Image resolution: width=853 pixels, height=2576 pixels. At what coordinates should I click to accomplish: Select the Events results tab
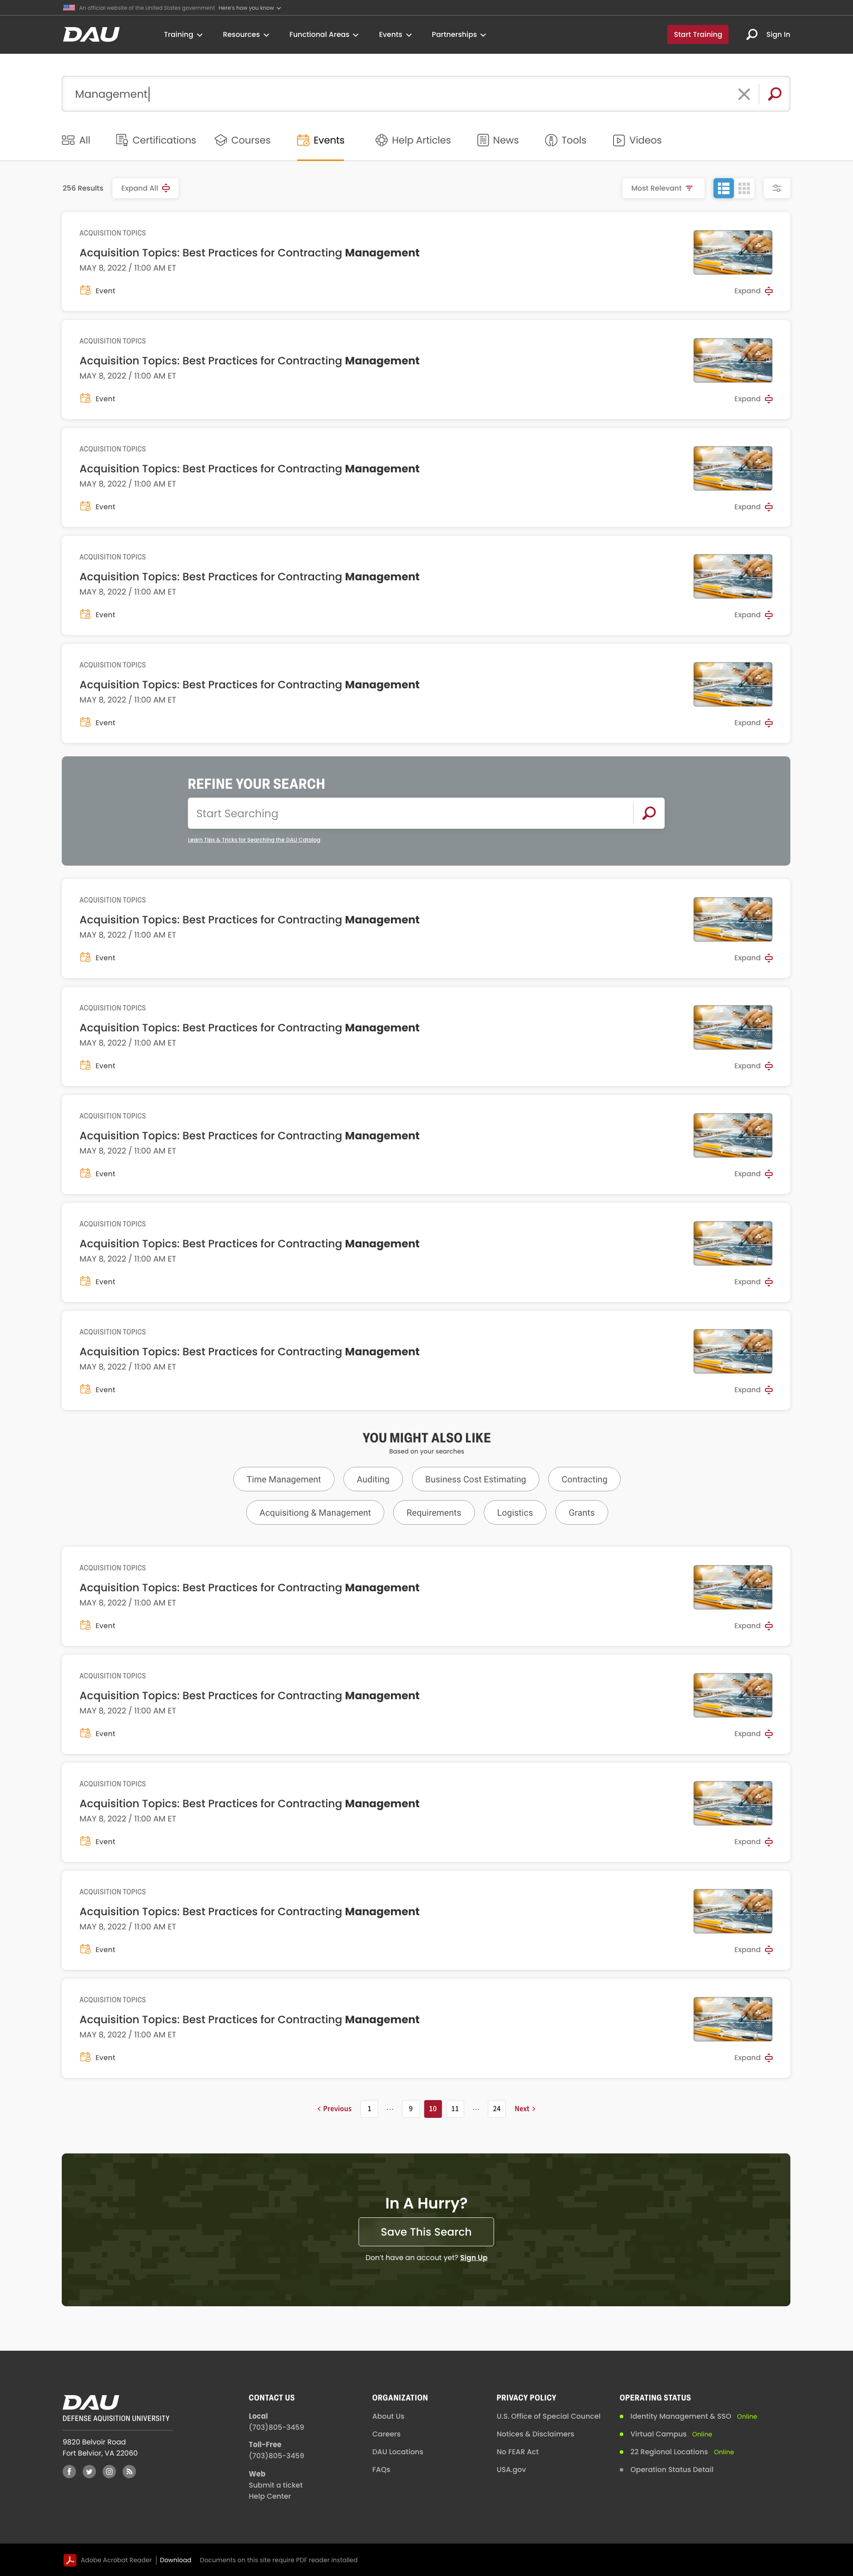click(x=321, y=140)
